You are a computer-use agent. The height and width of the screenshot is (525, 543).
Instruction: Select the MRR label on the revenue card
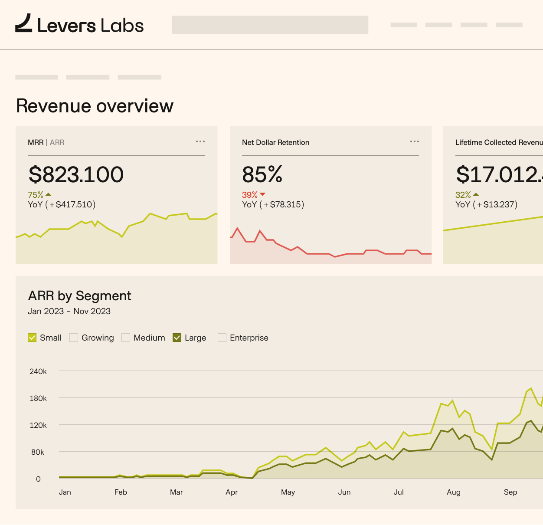coord(35,142)
